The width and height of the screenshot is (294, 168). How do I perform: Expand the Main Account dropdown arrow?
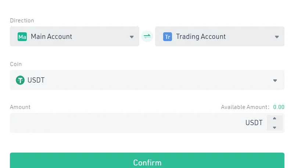132,37
